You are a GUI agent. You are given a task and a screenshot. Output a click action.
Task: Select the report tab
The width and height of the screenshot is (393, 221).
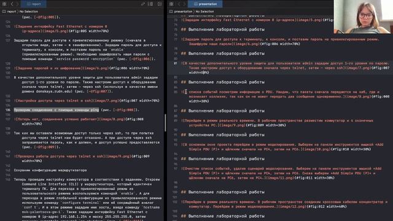coord(34,4)
